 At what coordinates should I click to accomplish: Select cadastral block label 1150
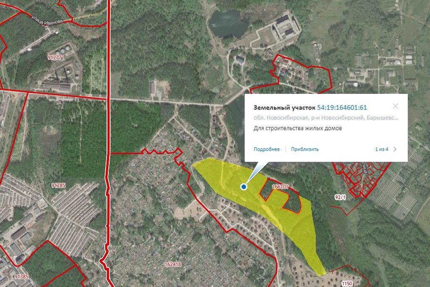coord(347,284)
